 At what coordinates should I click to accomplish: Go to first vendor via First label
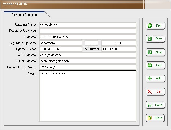pos(158,26)
